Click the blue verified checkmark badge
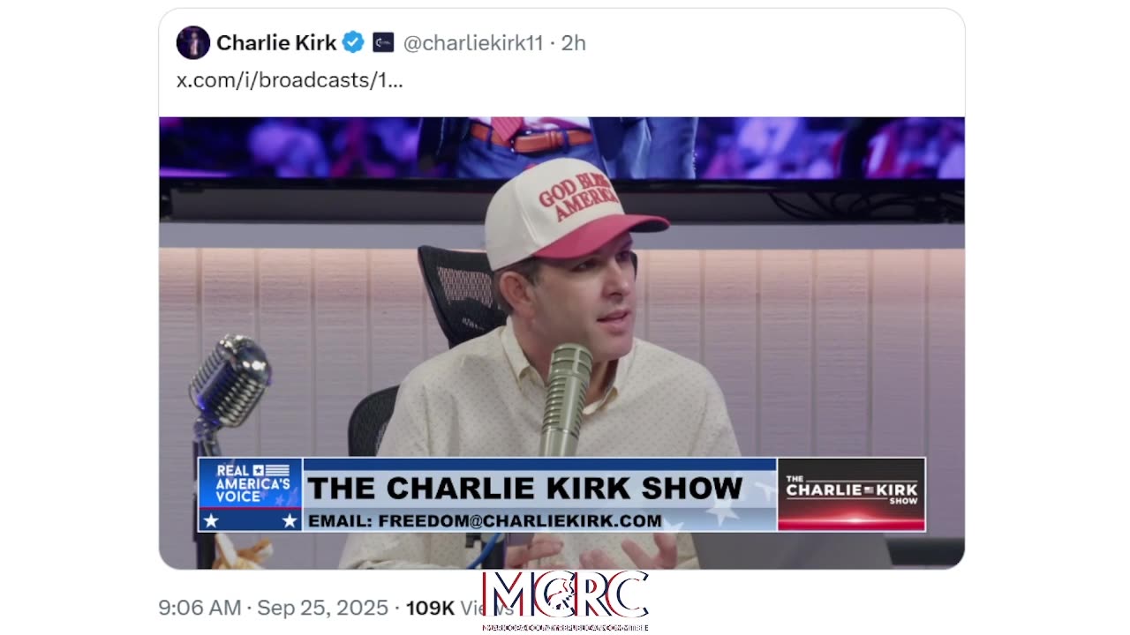 tap(353, 42)
